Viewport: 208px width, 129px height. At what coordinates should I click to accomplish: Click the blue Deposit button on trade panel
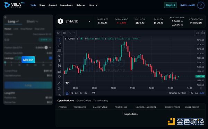pyautogui.click(x=28, y=60)
